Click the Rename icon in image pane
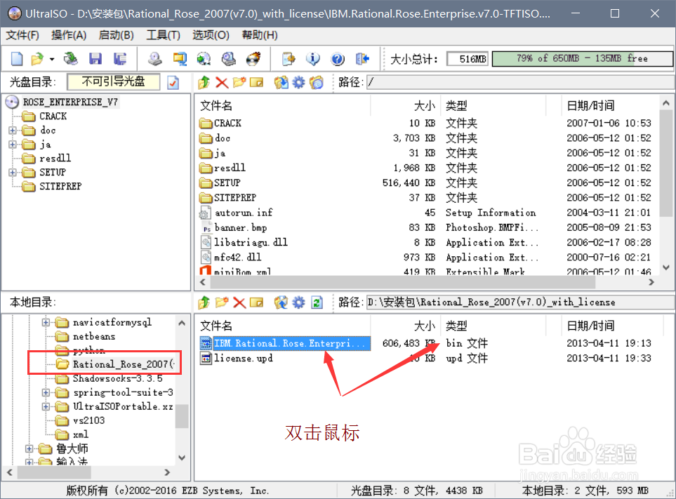This screenshot has height=499, width=676. click(x=256, y=82)
